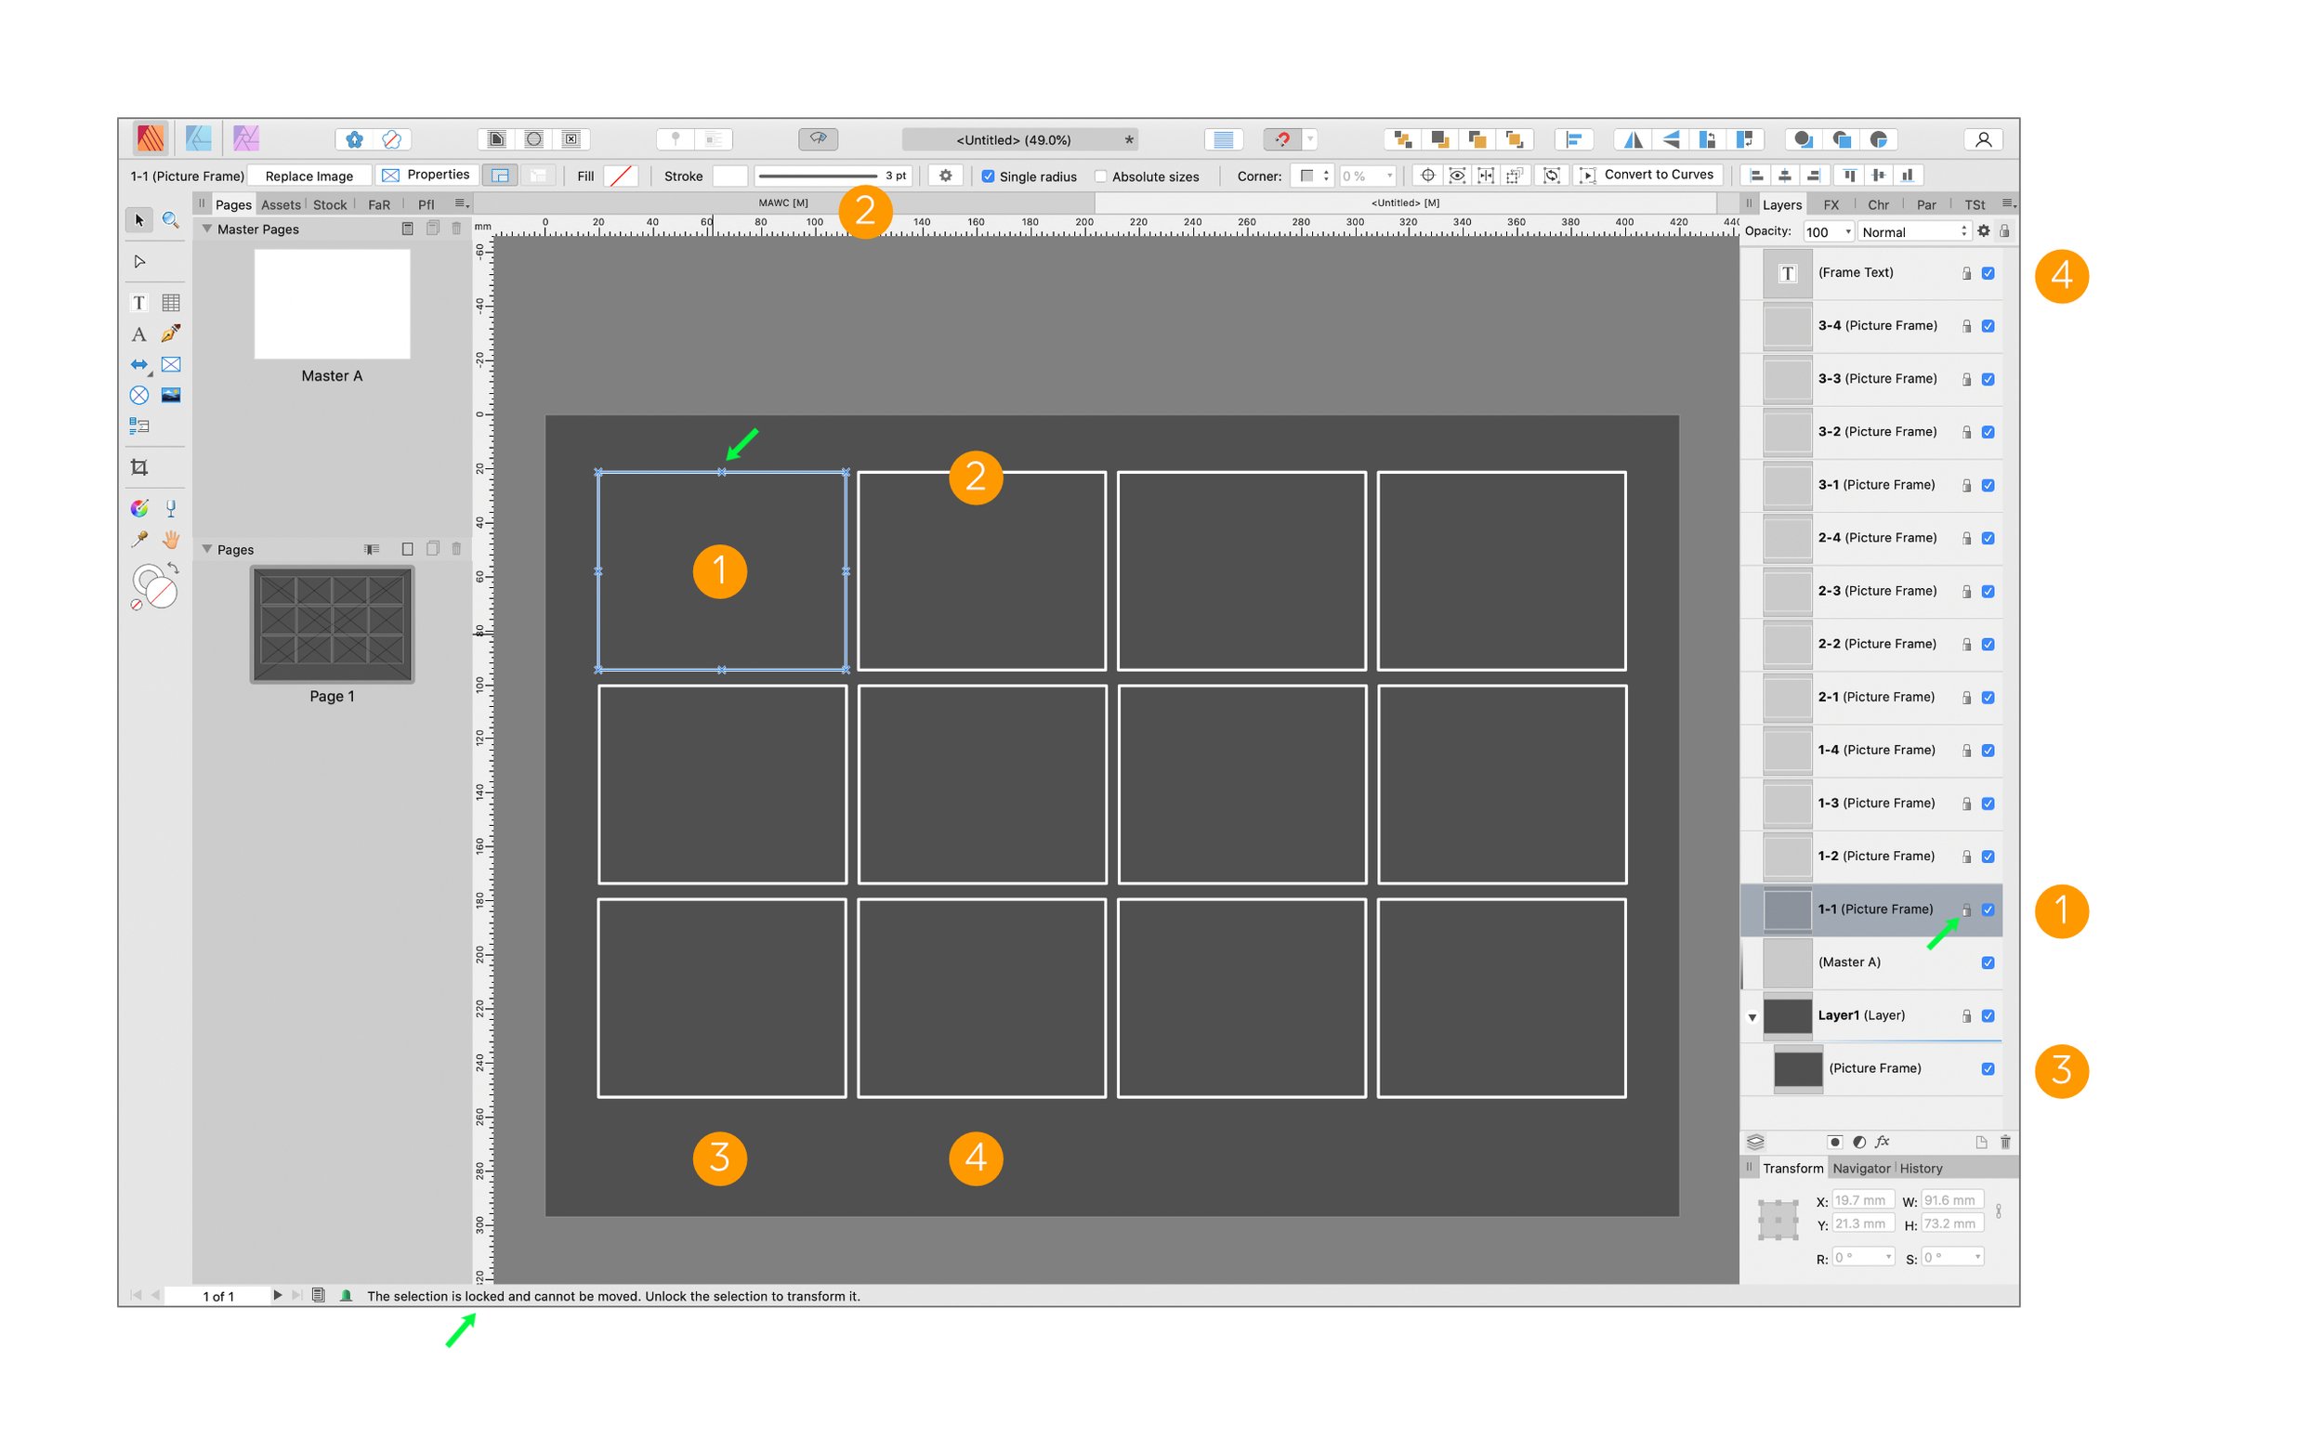
Task: Hide the 3-4 (Picture Frame) layer
Action: click(x=1988, y=326)
